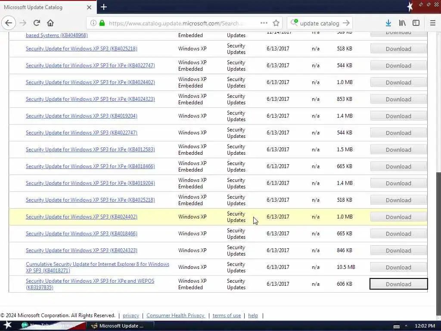
Task: Open XPe update link KB4025218
Action: pyautogui.click(x=90, y=200)
